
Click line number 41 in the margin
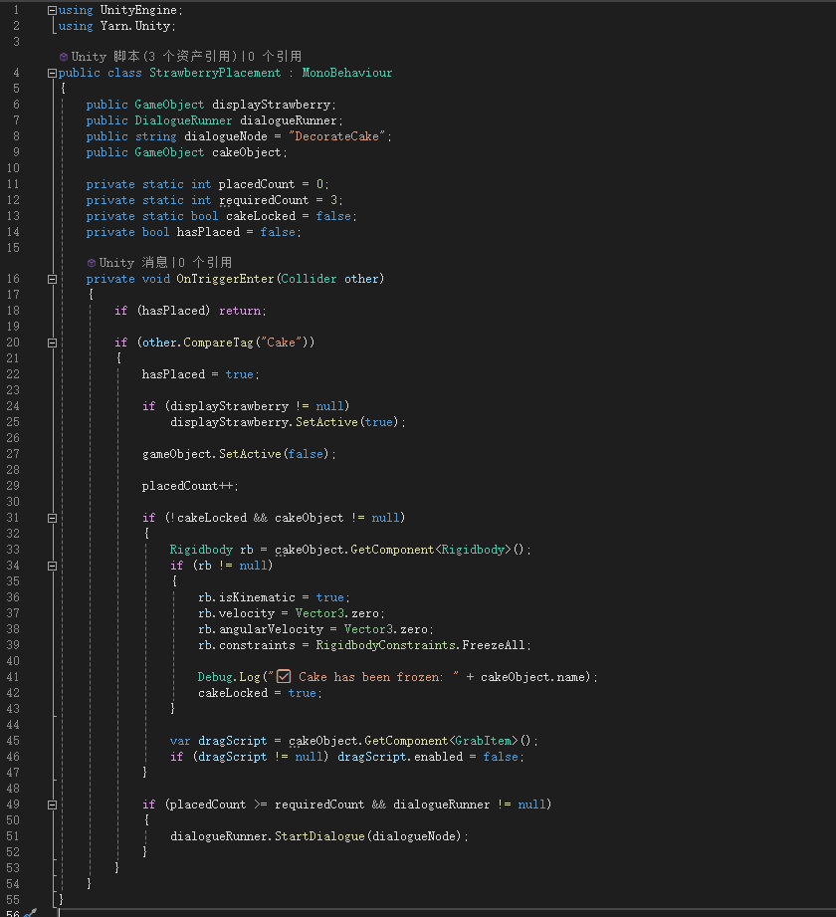click(x=13, y=677)
